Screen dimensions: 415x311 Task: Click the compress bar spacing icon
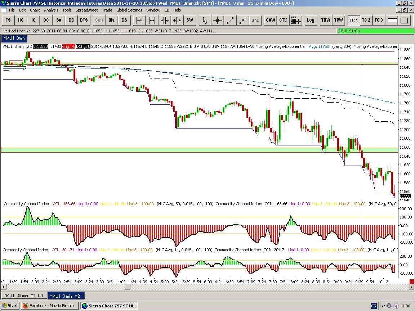164,20
